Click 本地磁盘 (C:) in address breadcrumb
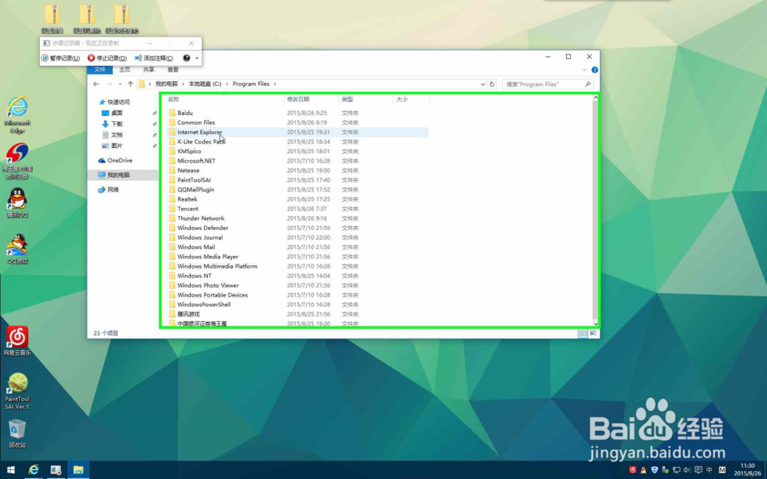 205,84
